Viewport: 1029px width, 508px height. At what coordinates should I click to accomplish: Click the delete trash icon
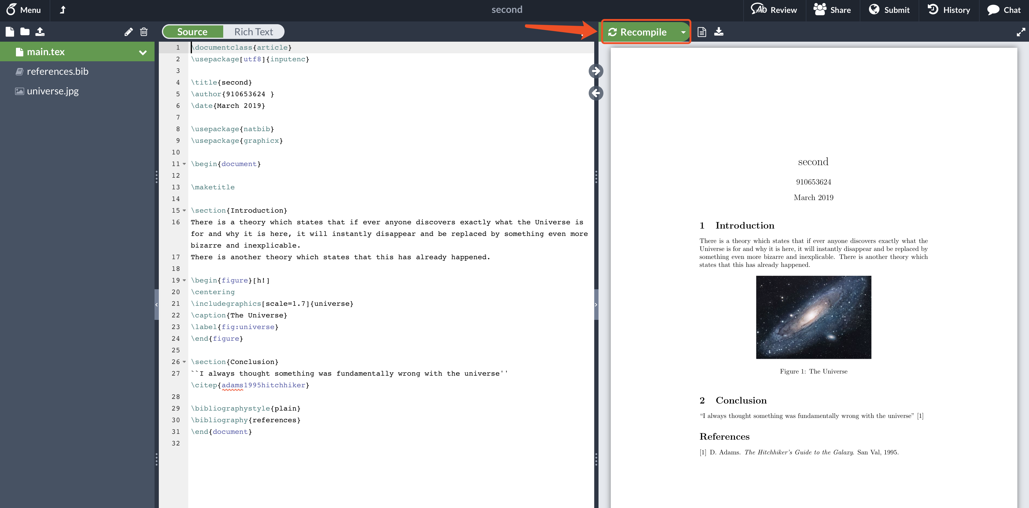(x=144, y=32)
